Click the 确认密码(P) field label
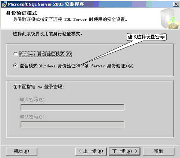The height and width of the screenshot is (158, 180). (x=33, y=117)
